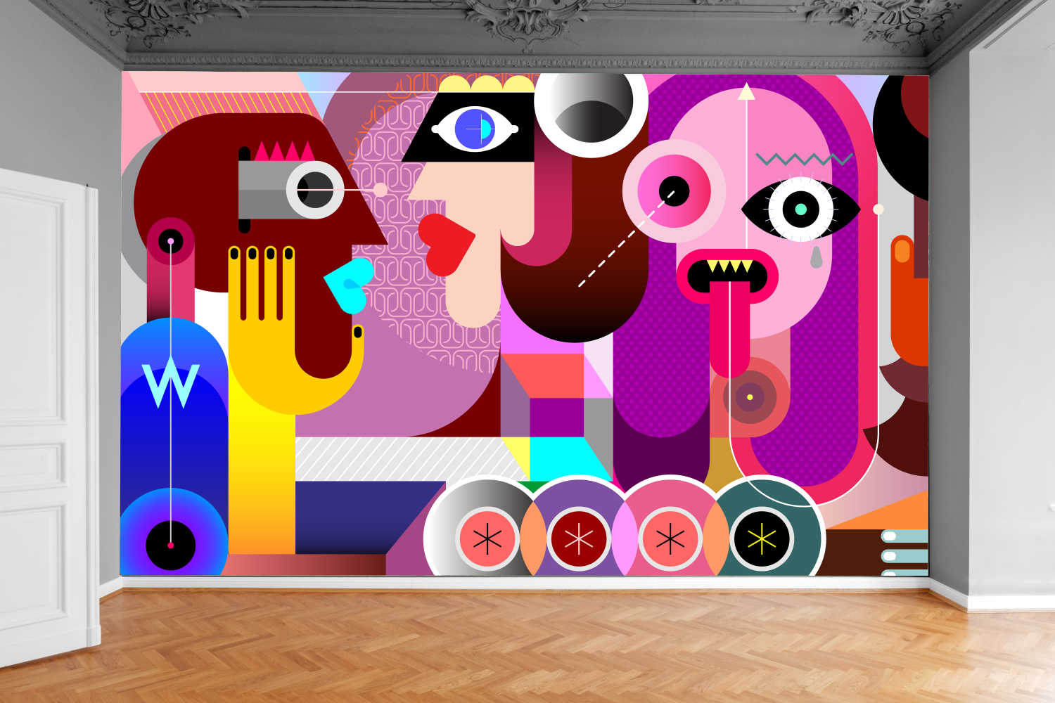Click the black disc in the blue glow

(170, 545)
